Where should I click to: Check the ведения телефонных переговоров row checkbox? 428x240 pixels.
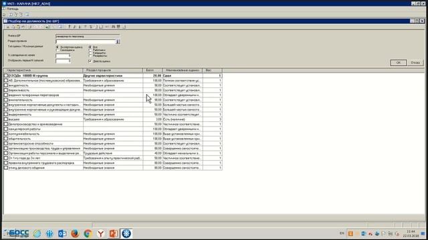coord(6,95)
